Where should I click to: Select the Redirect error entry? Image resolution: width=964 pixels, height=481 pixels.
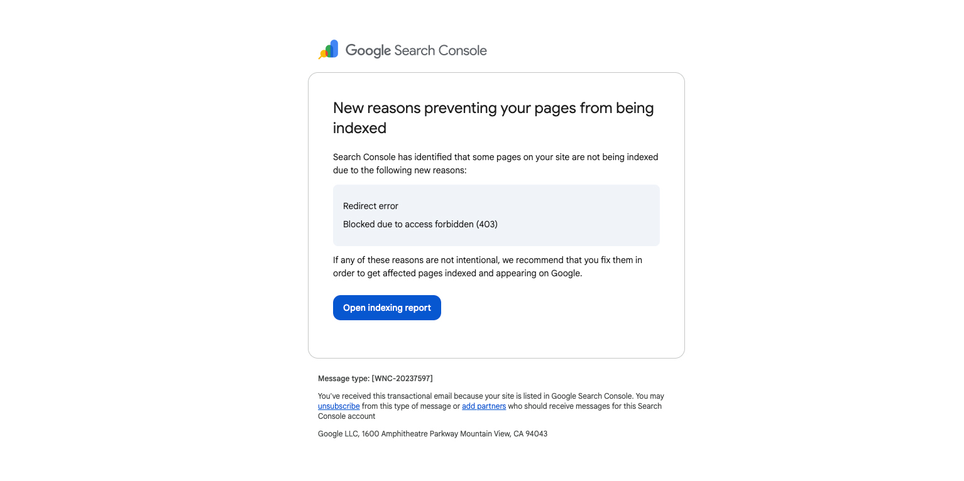click(370, 206)
